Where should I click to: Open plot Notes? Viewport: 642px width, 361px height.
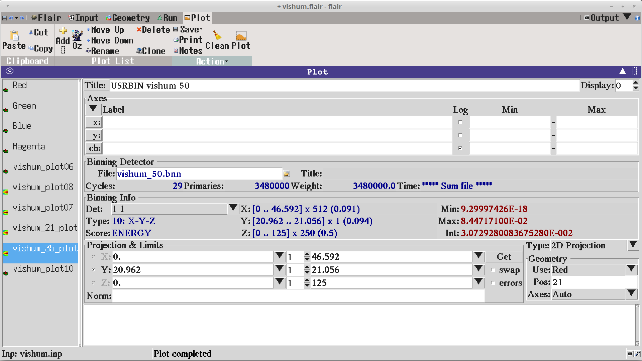188,51
